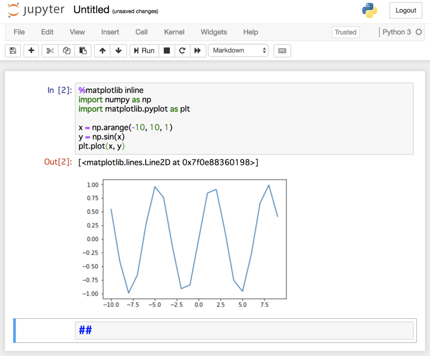The width and height of the screenshot is (430, 356).
Task: Paste cells below icon
Action: [83, 51]
